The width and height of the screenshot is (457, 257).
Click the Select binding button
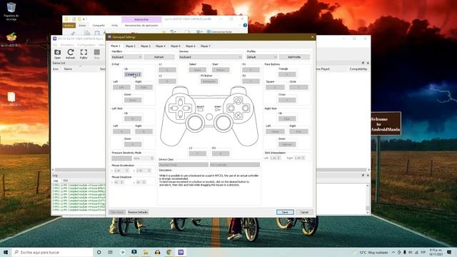click(x=198, y=70)
